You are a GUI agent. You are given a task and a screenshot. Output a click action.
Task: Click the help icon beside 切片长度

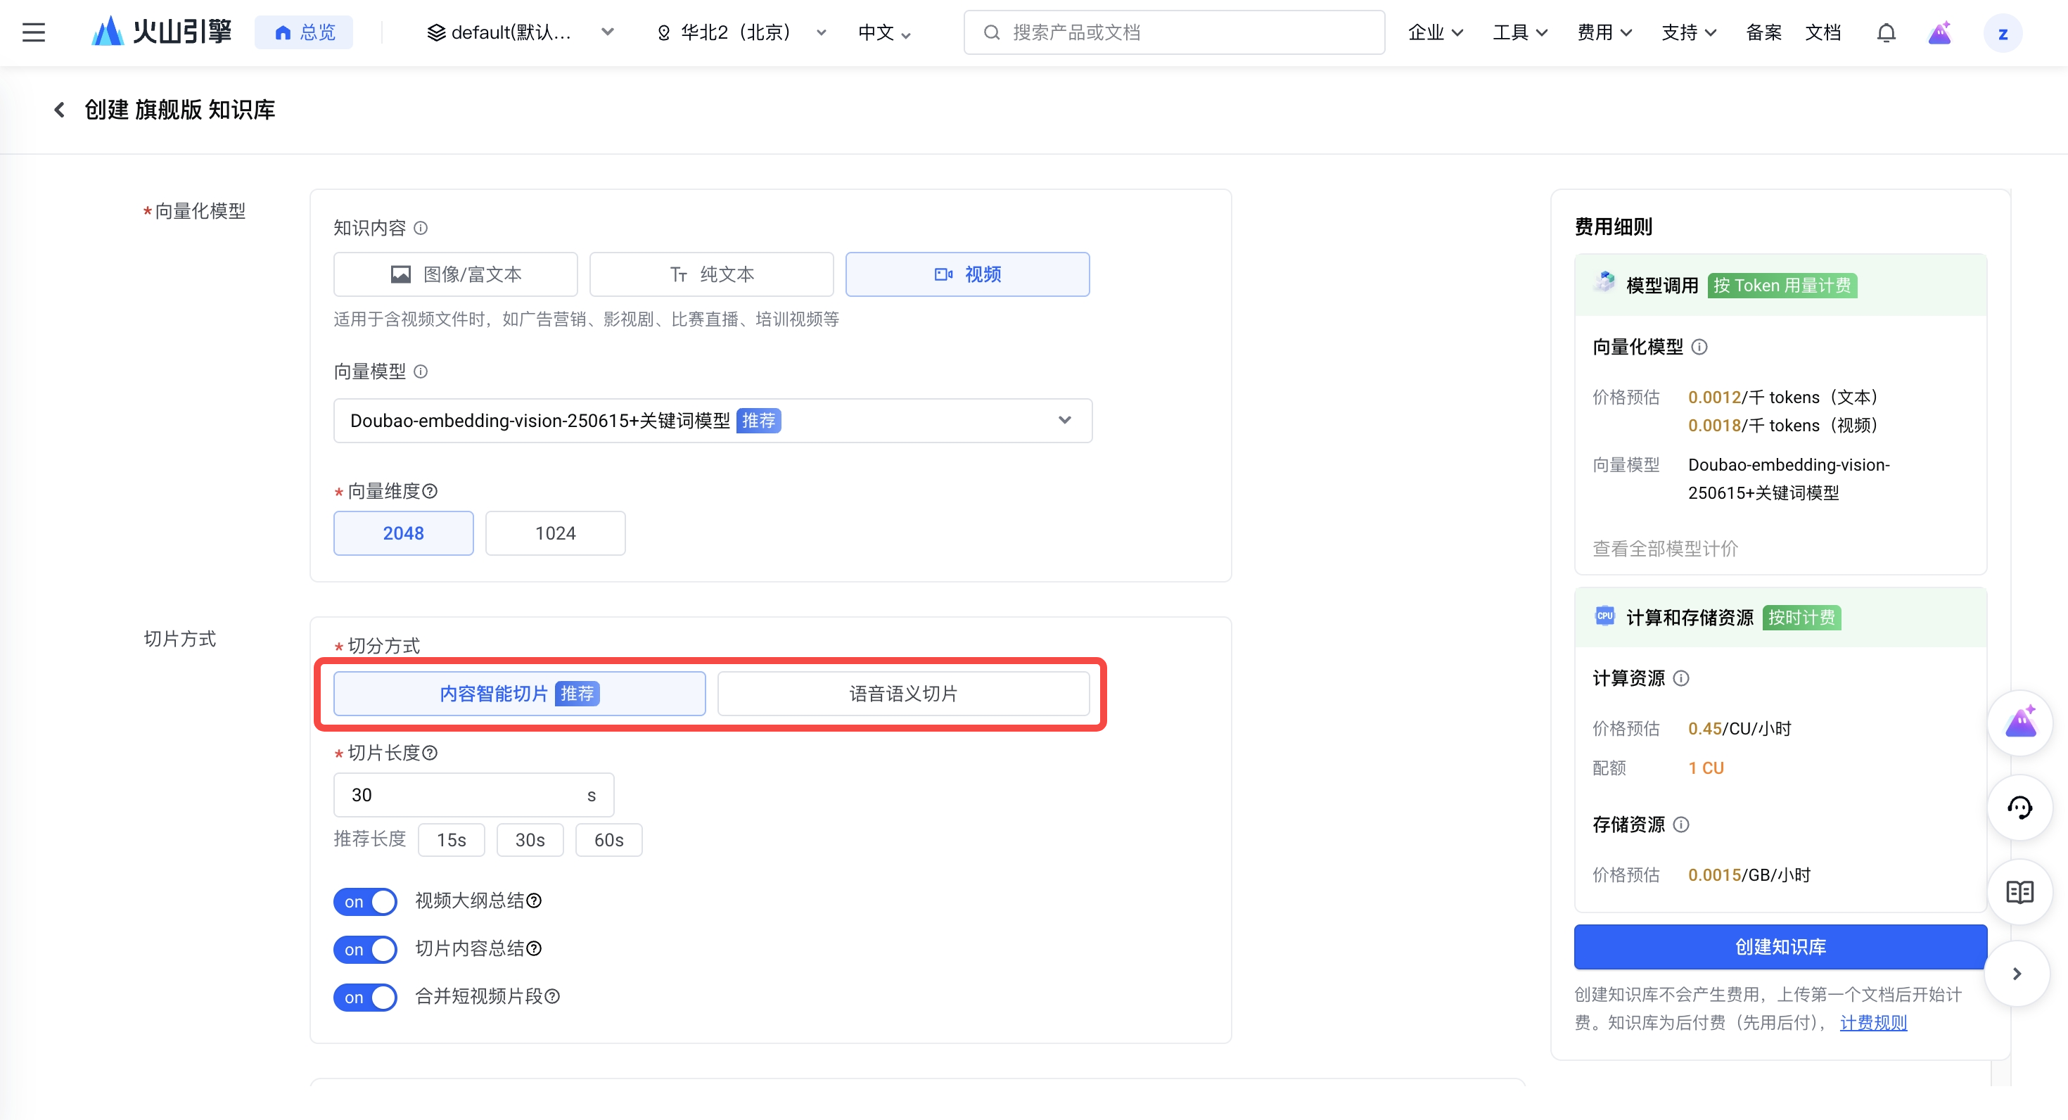tap(430, 752)
